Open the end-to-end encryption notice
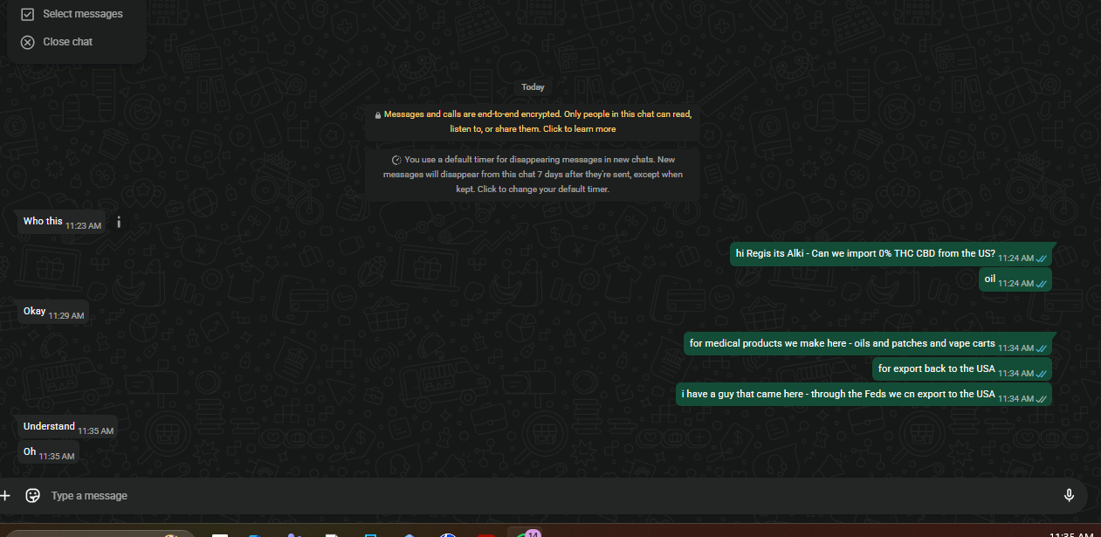Image resolution: width=1101 pixels, height=537 pixels. tap(533, 121)
